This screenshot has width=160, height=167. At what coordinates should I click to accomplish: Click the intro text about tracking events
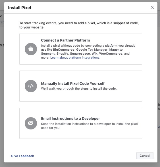pyautogui.click(x=79, y=25)
